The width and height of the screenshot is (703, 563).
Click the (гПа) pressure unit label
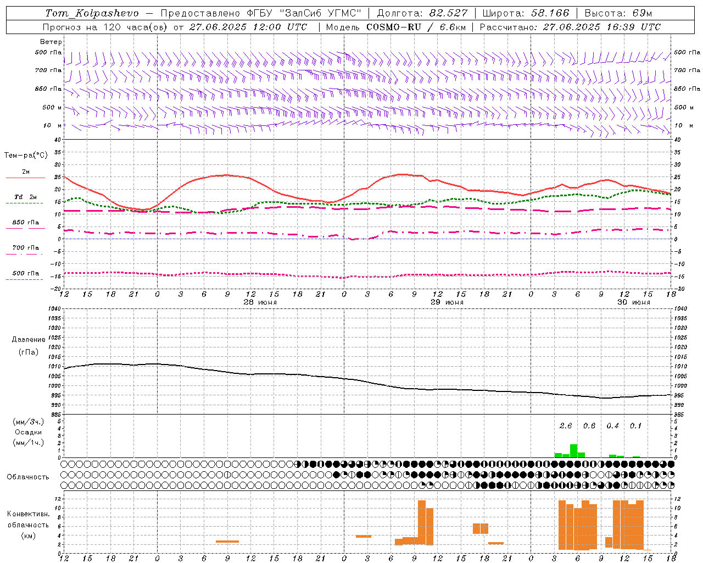pos(29,352)
